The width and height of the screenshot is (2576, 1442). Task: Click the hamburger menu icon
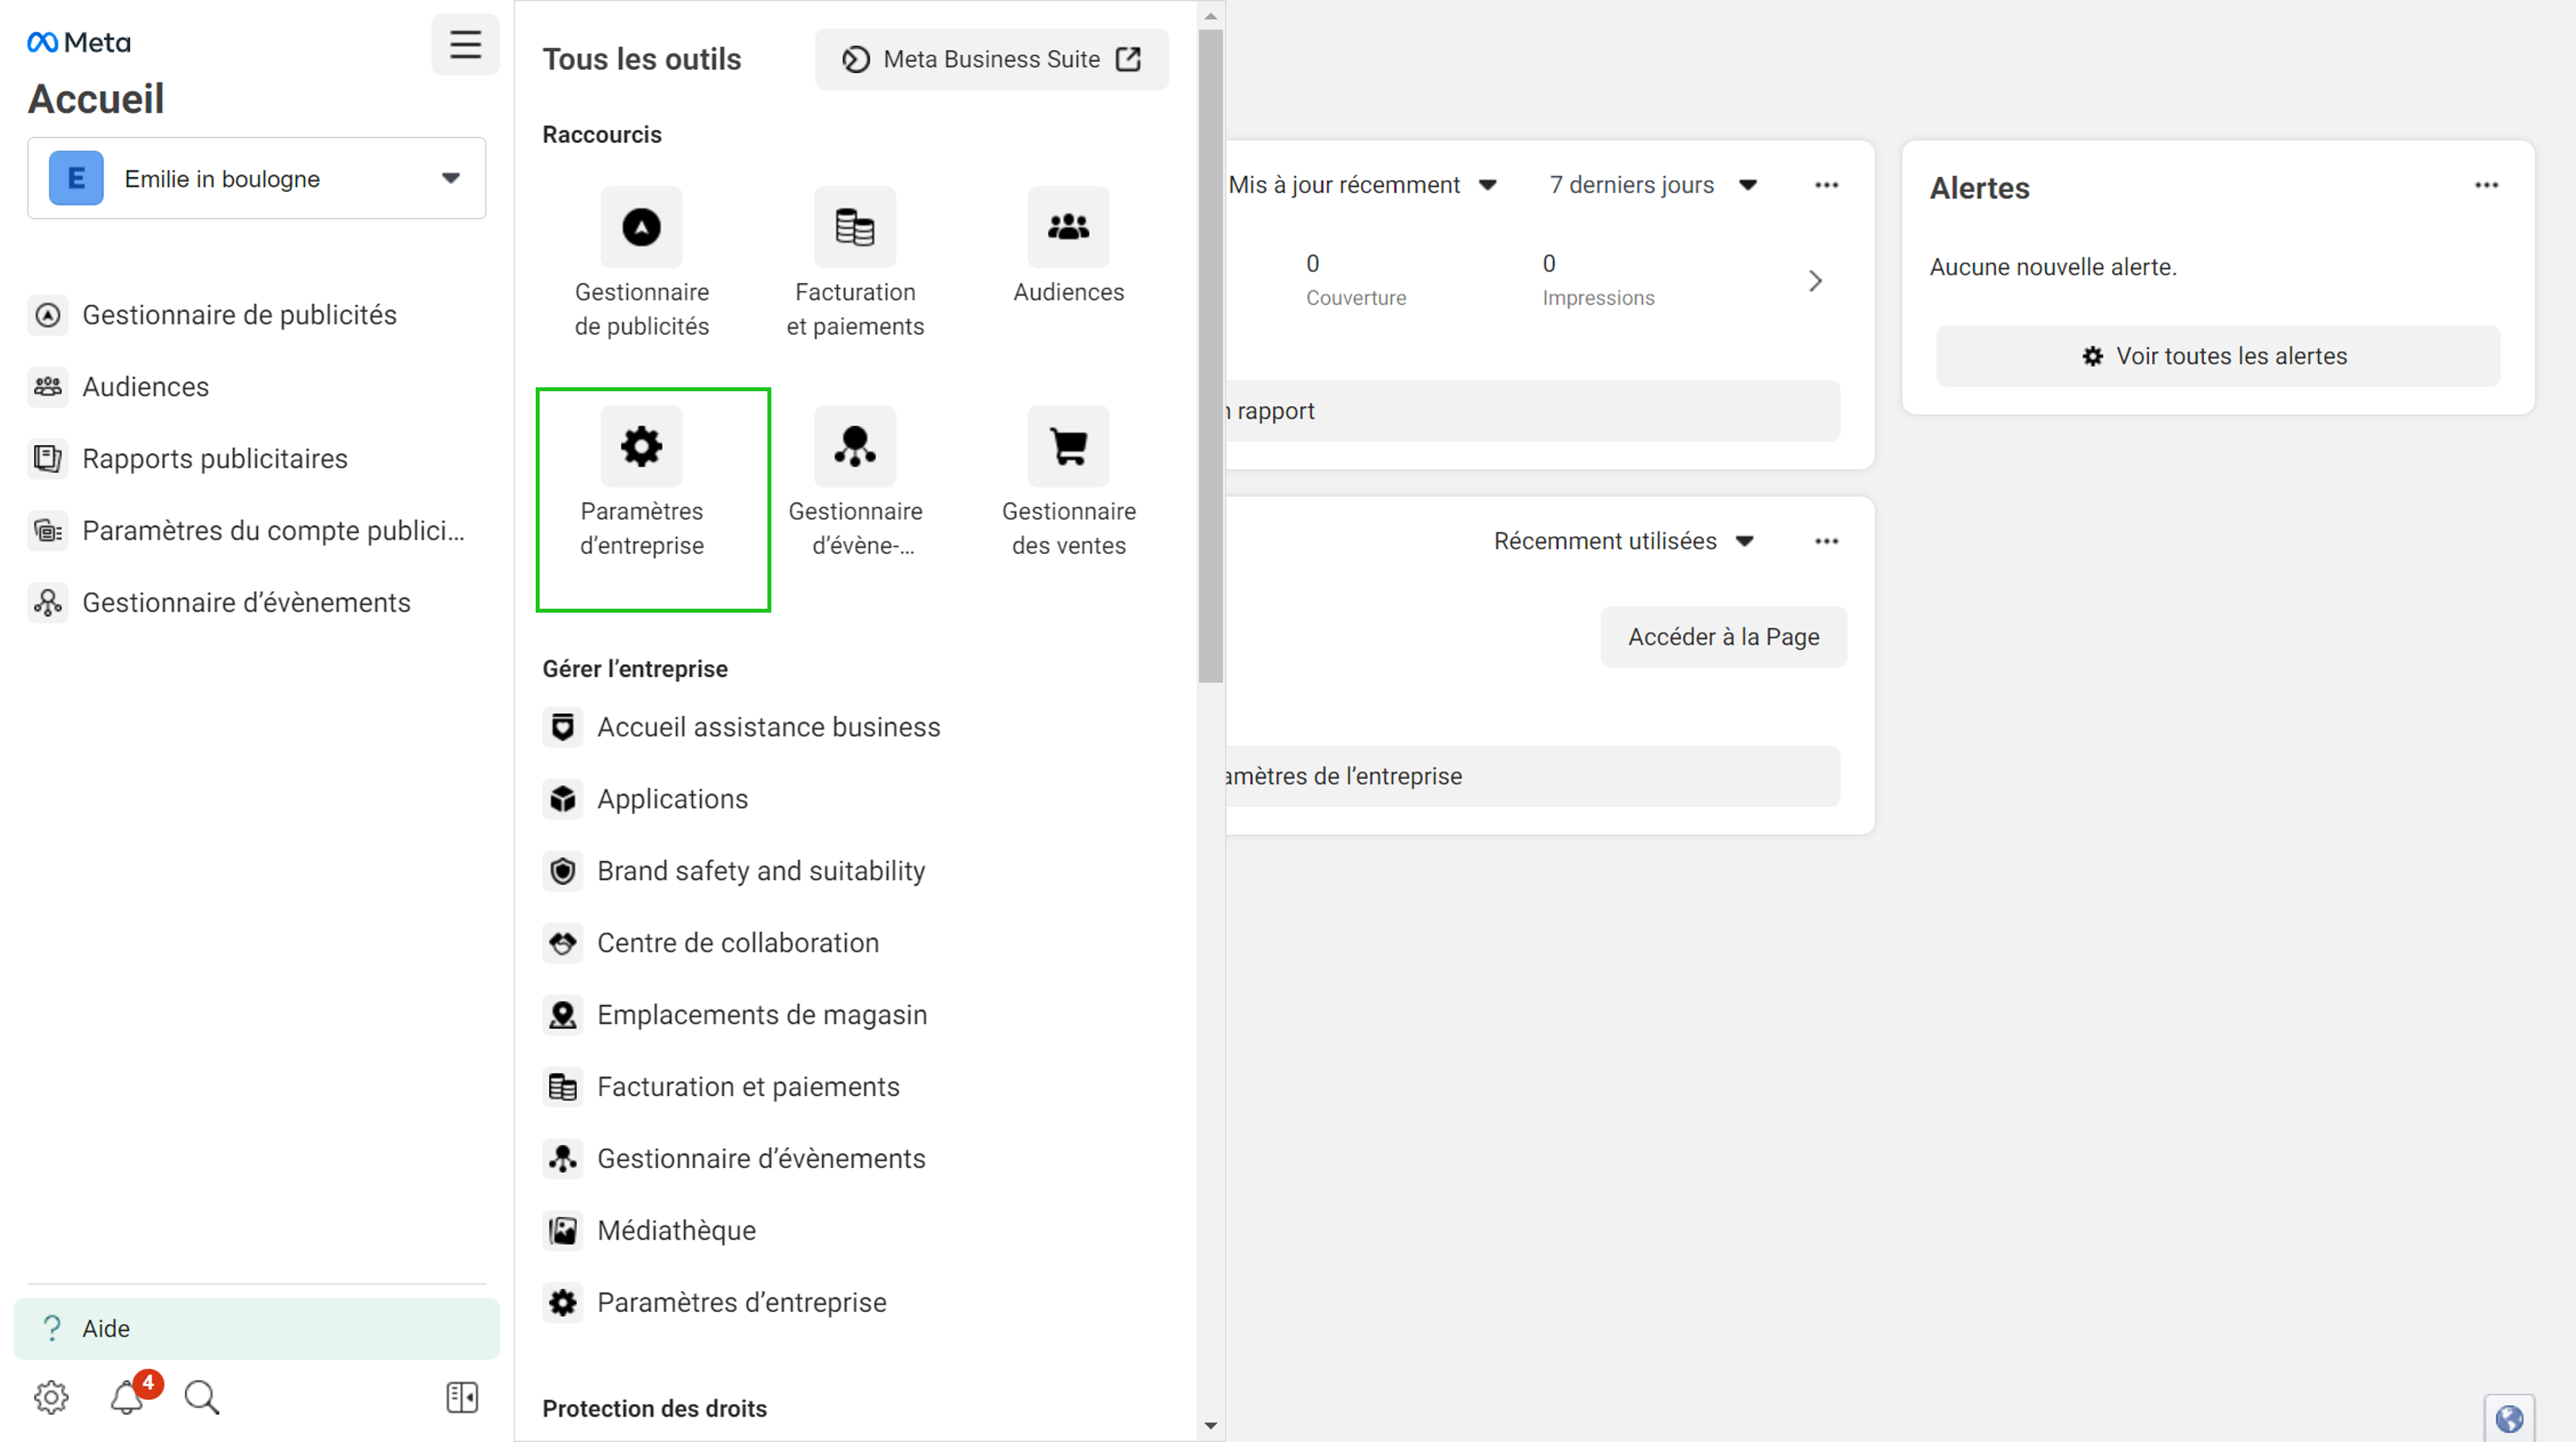[x=465, y=44]
